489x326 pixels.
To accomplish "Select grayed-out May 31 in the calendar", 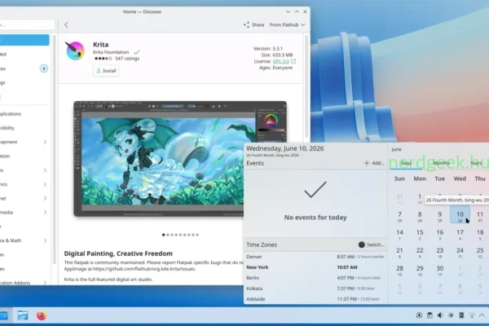I will (x=399, y=198).
